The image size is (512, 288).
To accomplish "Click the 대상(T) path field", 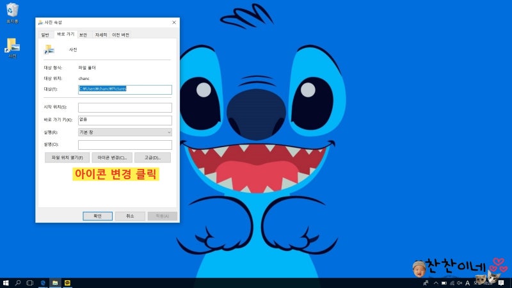I will pos(125,90).
